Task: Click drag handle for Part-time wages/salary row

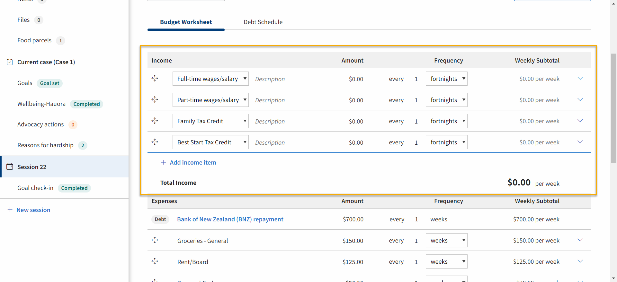Action: click(155, 99)
